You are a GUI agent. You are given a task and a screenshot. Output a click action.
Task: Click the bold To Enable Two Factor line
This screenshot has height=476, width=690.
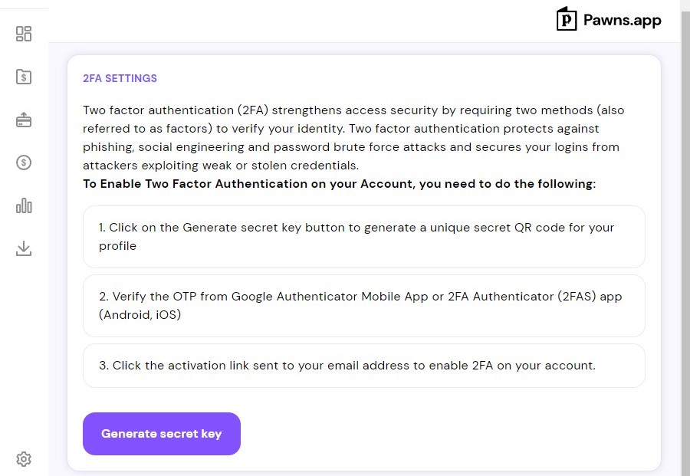[340, 183]
